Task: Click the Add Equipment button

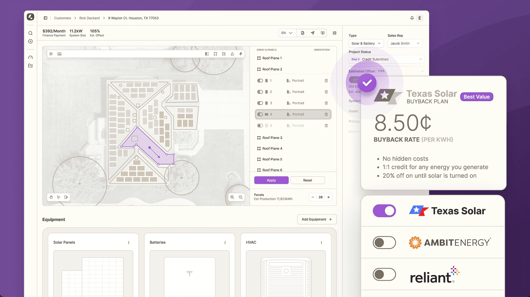Action: tap(317, 219)
